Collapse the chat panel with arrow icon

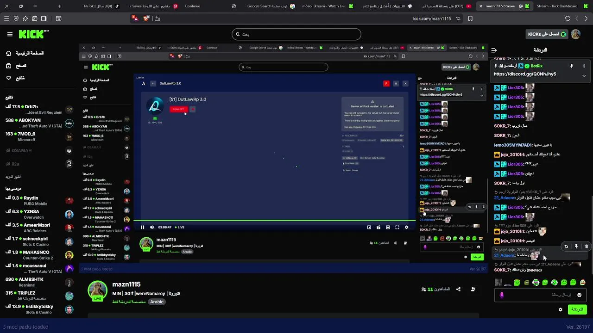[494, 50]
